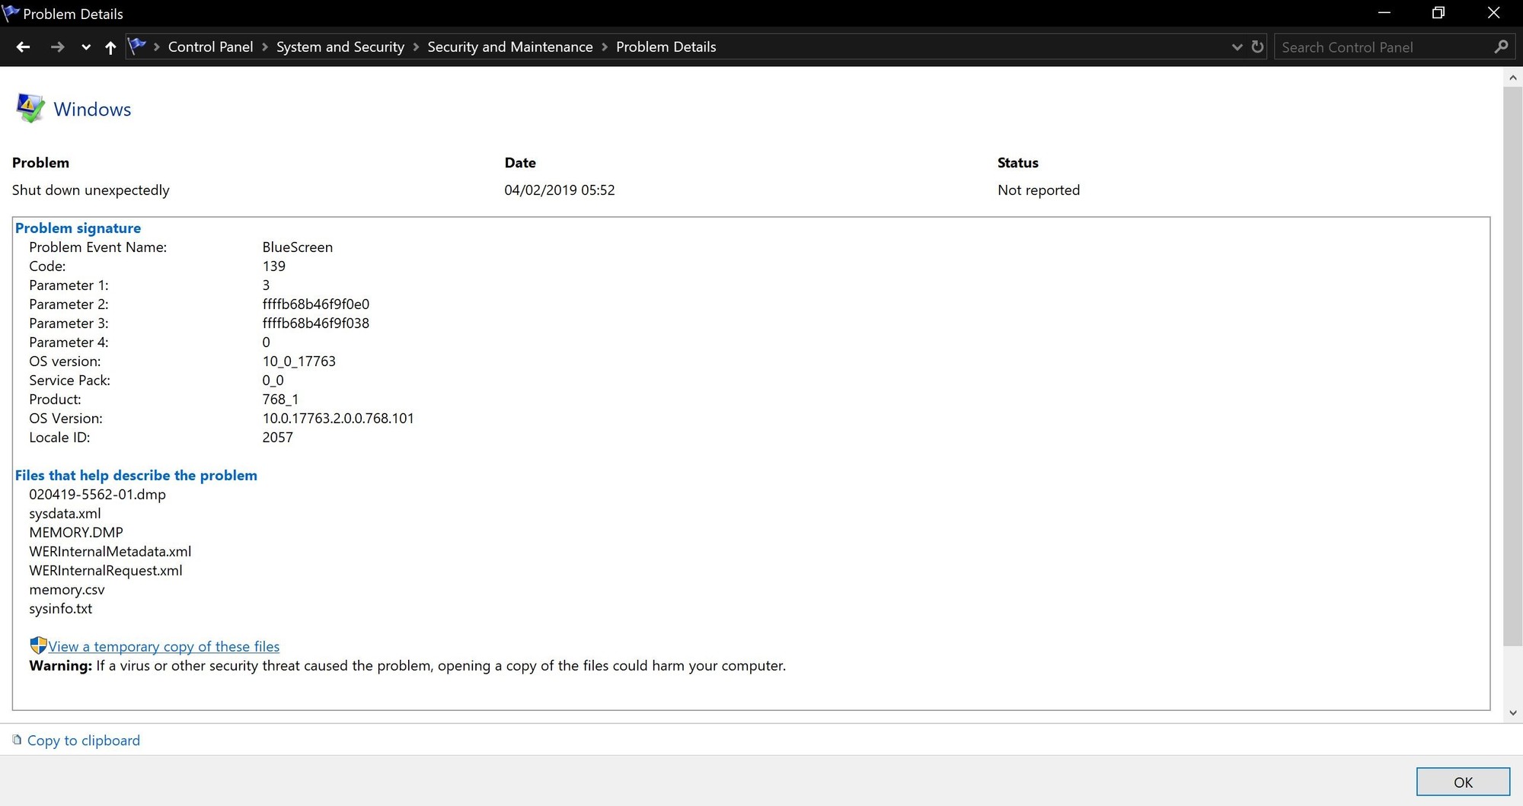
Task: Restore down the Problem Details window
Action: [1438, 13]
